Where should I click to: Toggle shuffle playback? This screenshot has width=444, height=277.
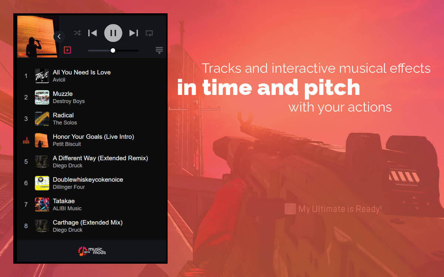(77, 33)
